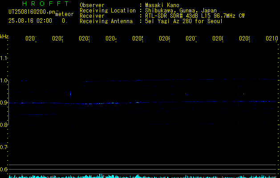Click the 'Receiving Location' label
Image resolution: width=280 pixels, height=178 pixels.
pos(108,11)
